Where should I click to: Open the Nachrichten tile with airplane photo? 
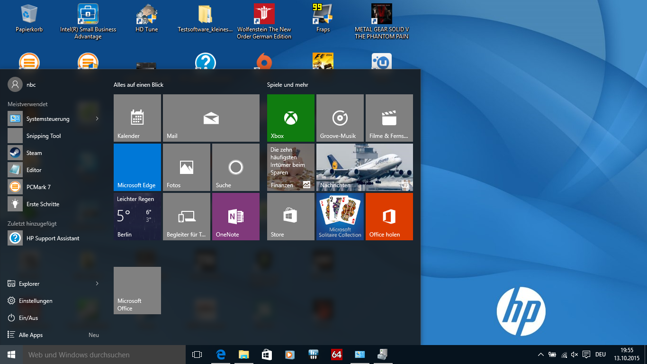(365, 167)
